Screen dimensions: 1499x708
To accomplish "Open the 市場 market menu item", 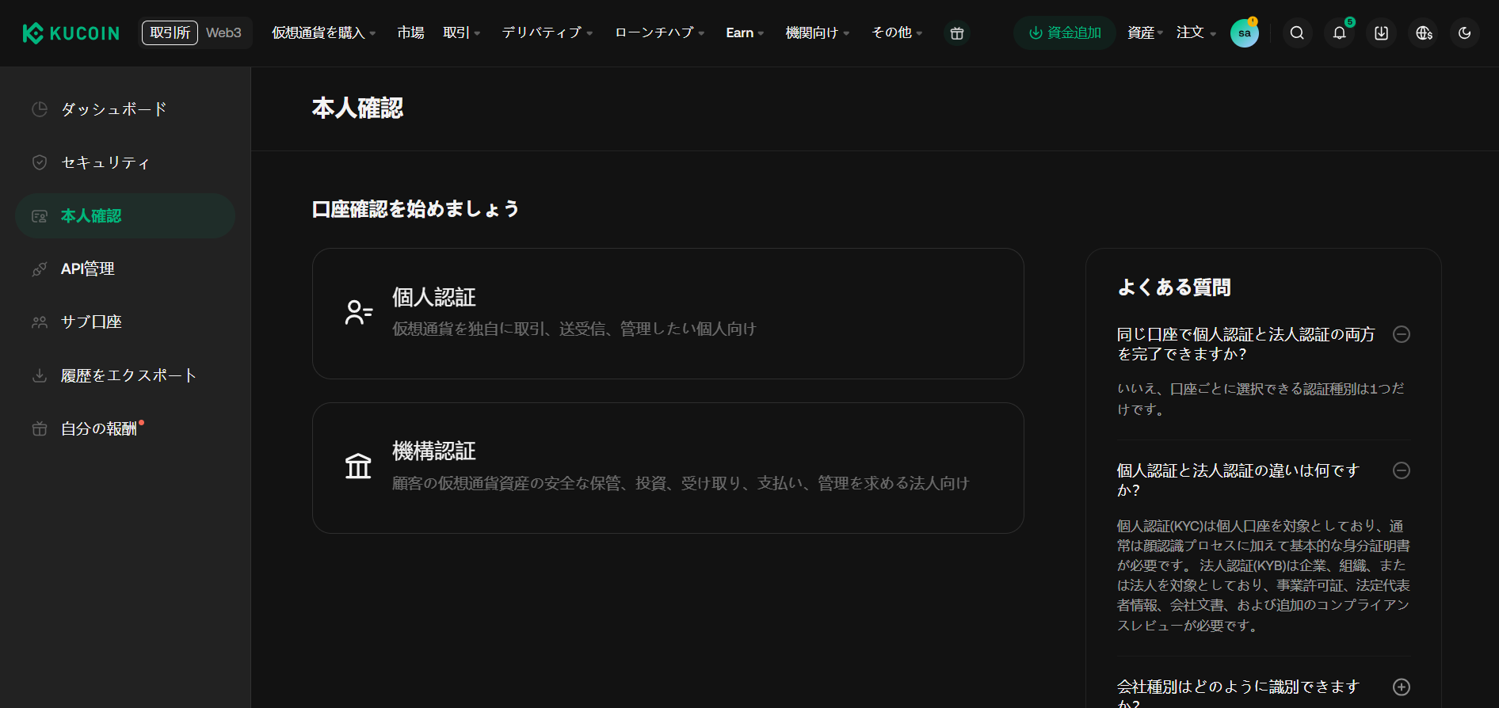I will click(410, 33).
